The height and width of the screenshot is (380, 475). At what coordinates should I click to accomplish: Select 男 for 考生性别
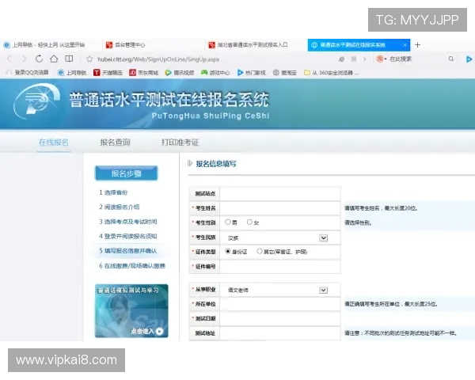tap(228, 222)
